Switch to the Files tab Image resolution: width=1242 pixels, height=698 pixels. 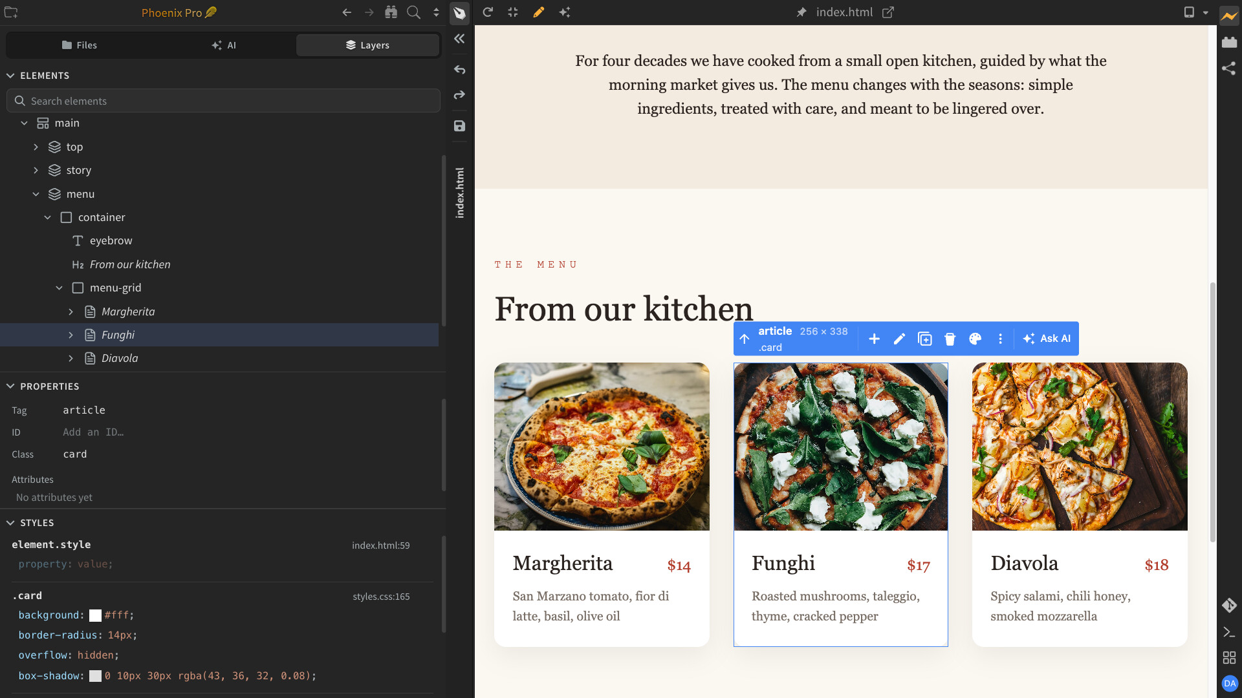pyautogui.click(x=79, y=45)
